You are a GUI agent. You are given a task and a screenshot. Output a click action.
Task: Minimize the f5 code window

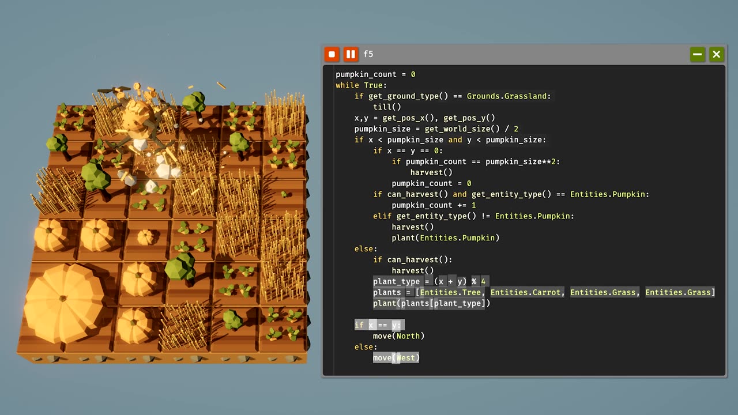[698, 54]
